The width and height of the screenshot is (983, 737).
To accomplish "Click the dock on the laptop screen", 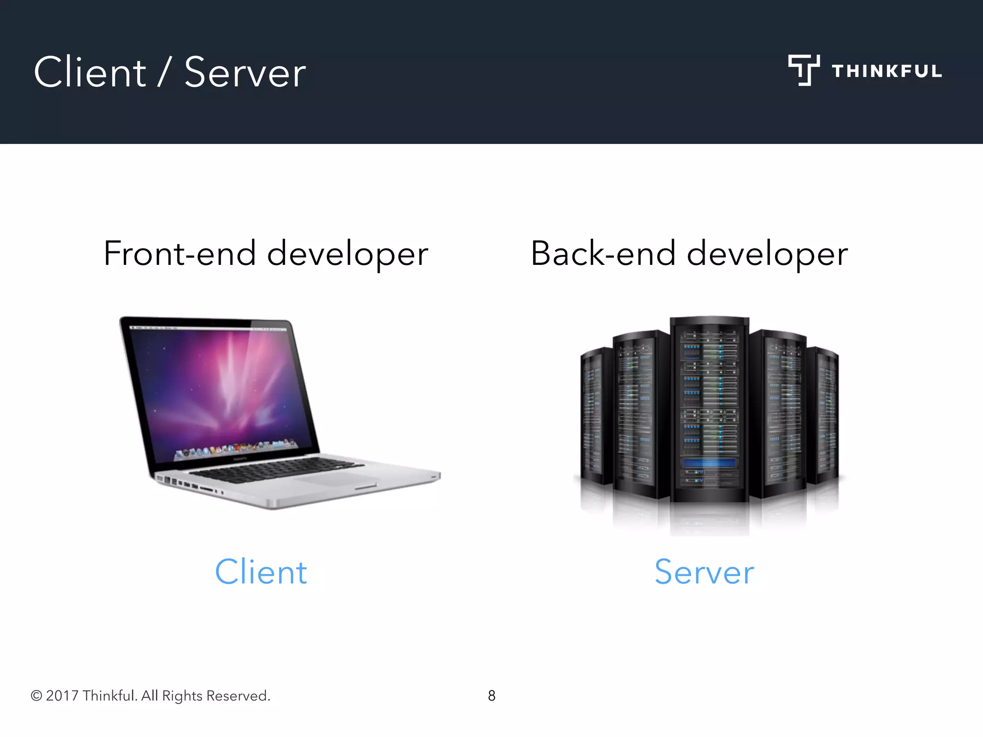I will click(235, 449).
